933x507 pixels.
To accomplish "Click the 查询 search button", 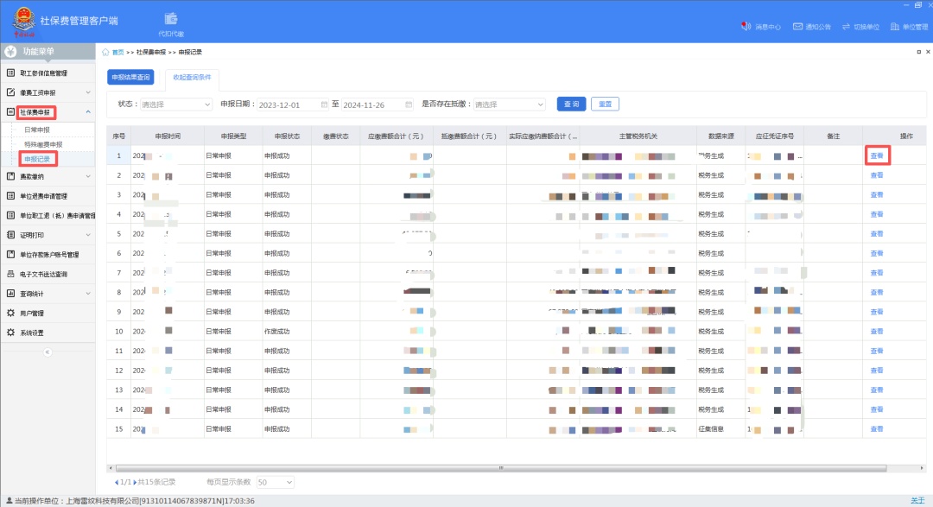I will coord(571,105).
